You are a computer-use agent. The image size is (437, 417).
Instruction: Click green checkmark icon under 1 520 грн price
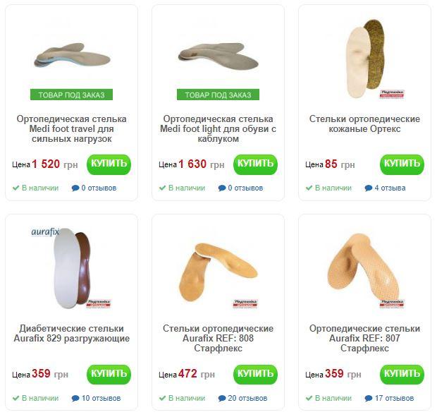click(x=16, y=188)
